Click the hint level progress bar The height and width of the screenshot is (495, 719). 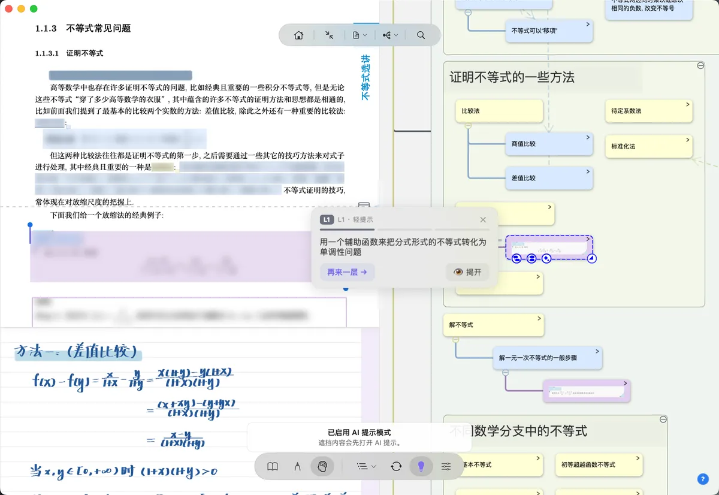pyautogui.click(x=404, y=230)
